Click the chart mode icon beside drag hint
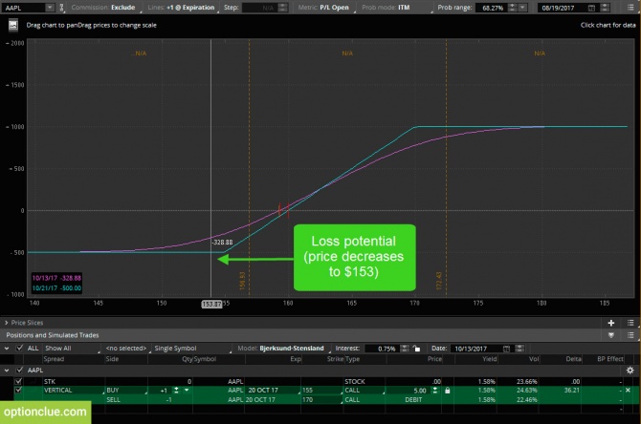Image resolution: width=641 pixels, height=424 pixels. point(13,25)
